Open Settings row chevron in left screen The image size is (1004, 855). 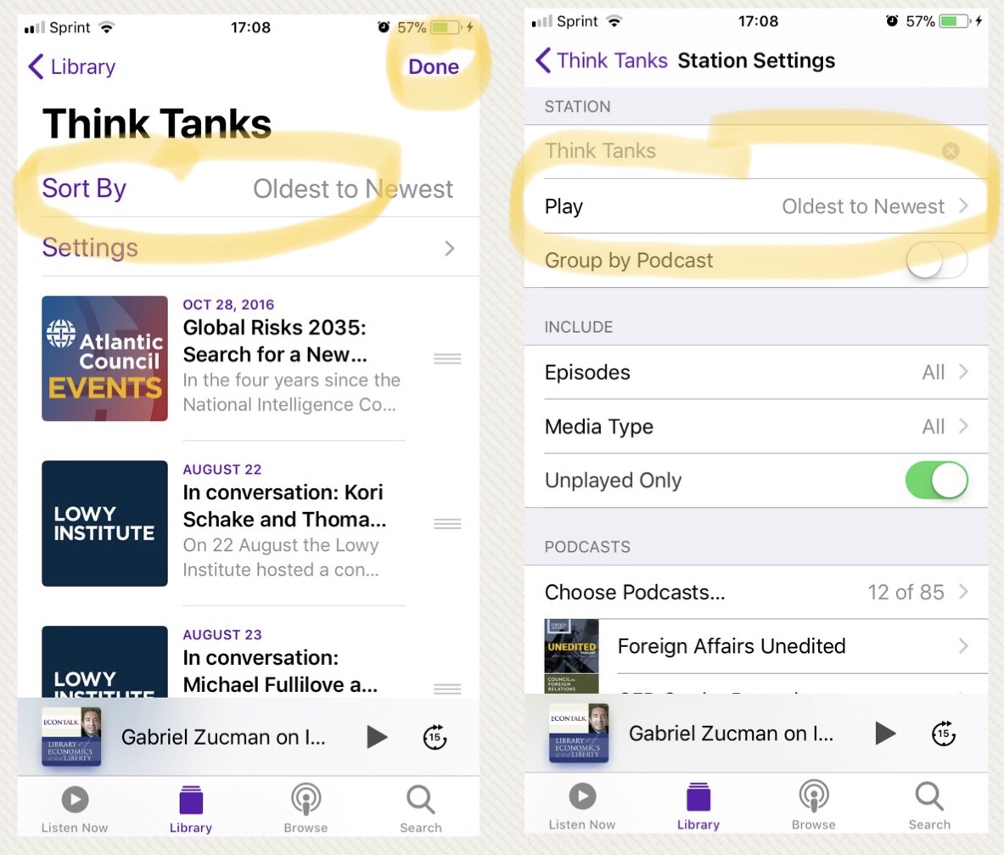coord(450,249)
